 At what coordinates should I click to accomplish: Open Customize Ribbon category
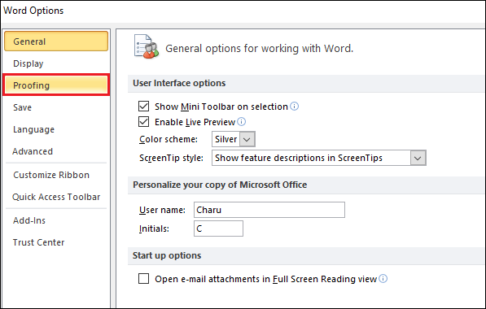click(x=56, y=175)
